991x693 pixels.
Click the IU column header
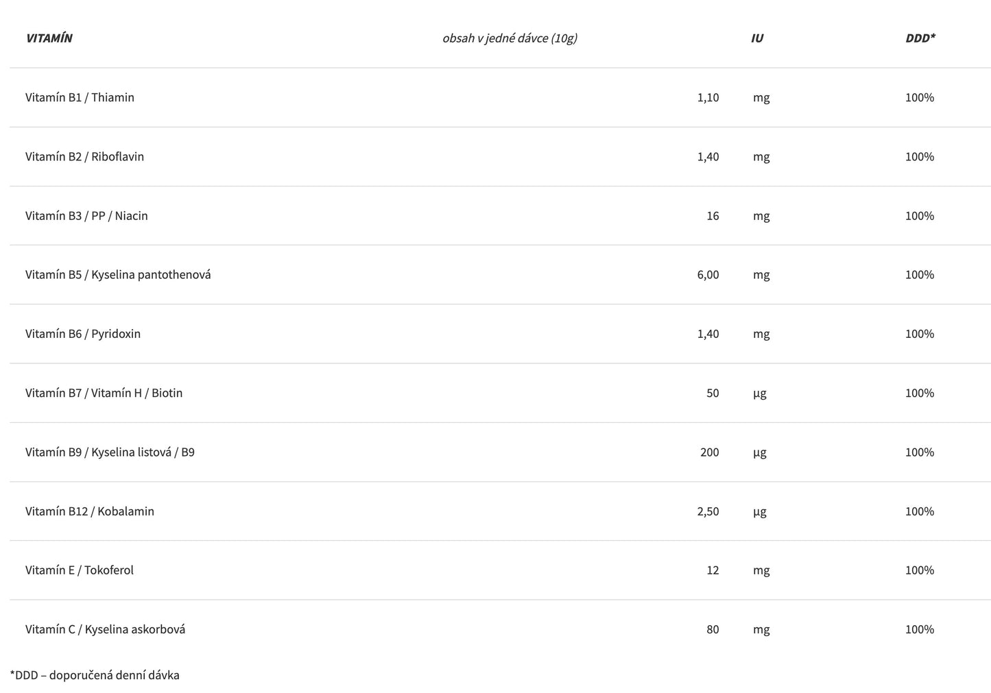pyautogui.click(x=756, y=38)
